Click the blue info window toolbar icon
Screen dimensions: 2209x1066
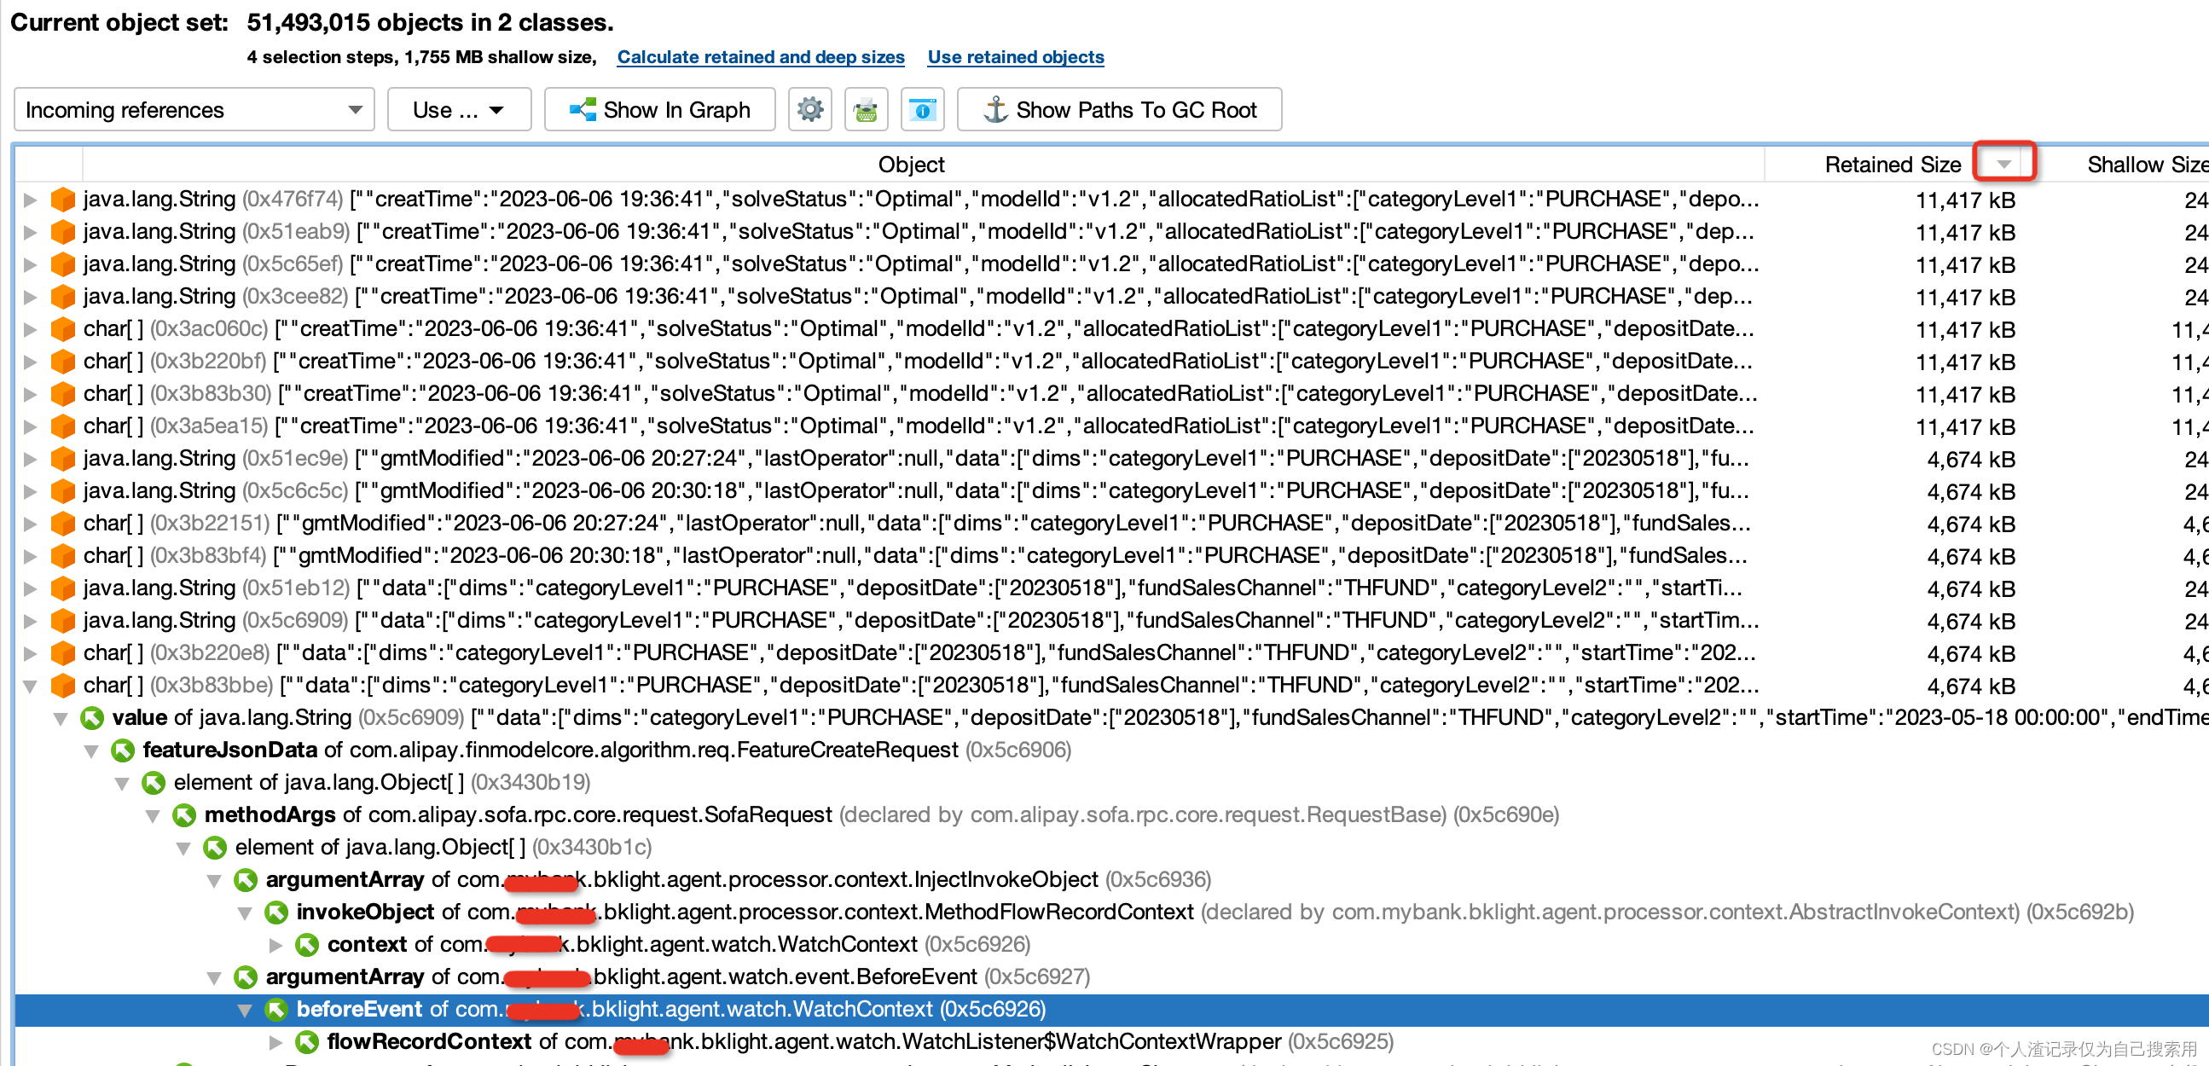tap(922, 109)
